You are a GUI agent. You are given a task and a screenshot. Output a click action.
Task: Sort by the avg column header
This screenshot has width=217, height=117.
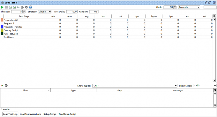pyautogui.click(x=86, y=16)
